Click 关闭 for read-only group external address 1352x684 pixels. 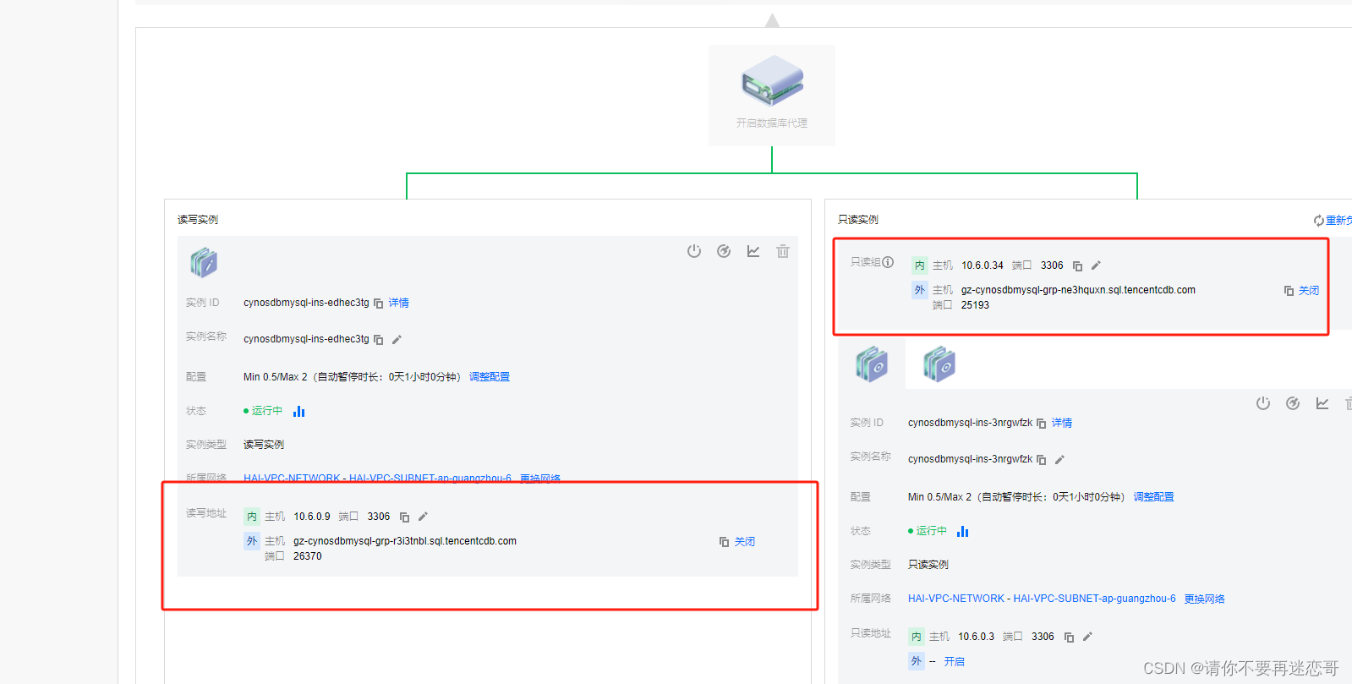[x=1309, y=291]
